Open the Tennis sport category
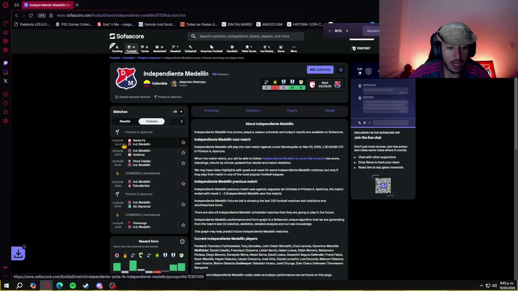Viewport: 518px width, 291px height. (x=144, y=48)
